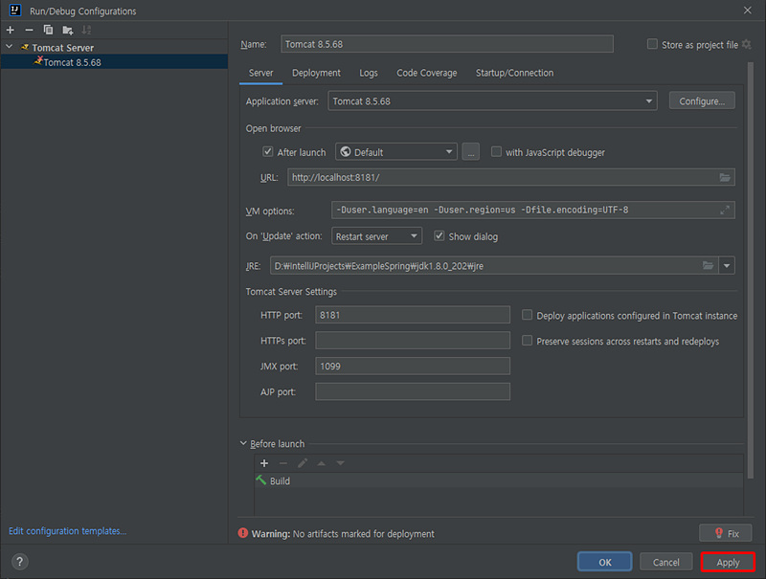Add a new run configuration
Image resolution: width=766 pixels, height=579 pixels.
[x=11, y=31]
